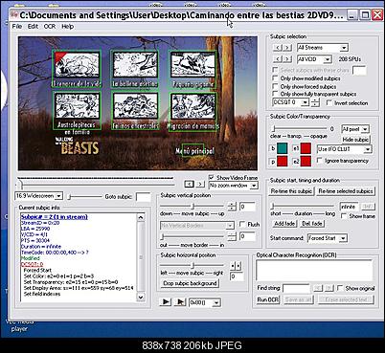Click the red 'e2' color swatch

tap(306, 161)
